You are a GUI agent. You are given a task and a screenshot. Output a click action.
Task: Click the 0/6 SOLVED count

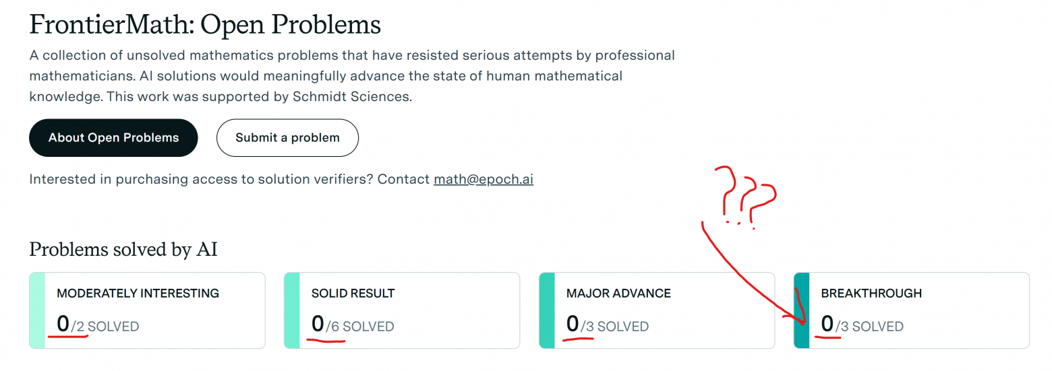(353, 326)
